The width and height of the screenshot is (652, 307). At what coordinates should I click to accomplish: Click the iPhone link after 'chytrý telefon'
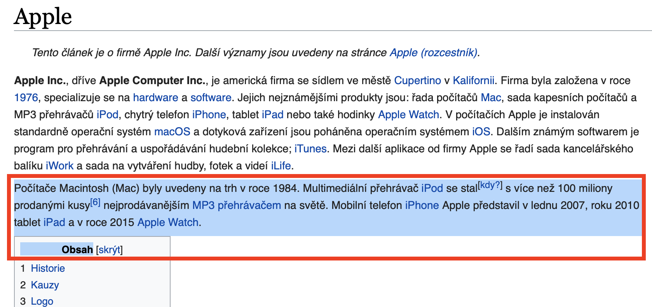coord(209,115)
